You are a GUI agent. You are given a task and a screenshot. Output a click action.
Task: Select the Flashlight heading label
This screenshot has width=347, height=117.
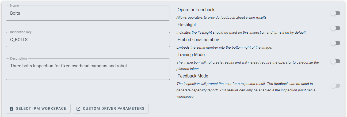click(187, 25)
